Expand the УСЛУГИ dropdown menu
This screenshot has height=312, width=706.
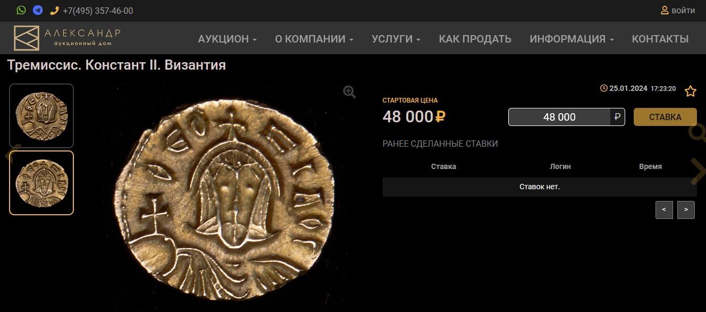396,39
